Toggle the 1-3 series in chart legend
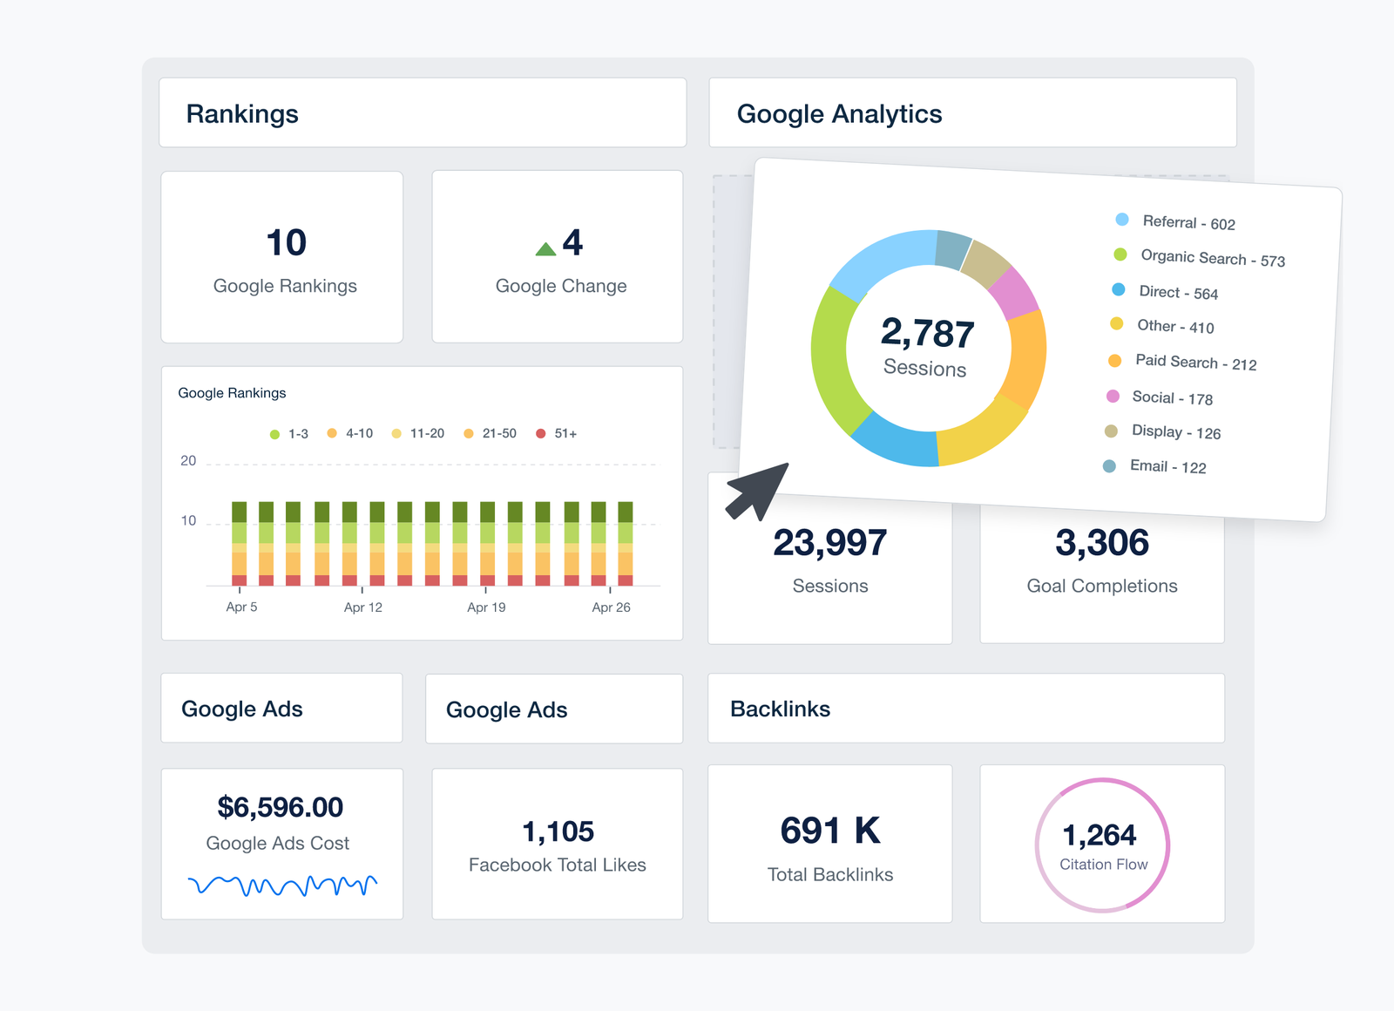Screen dimensions: 1394x1011 (289, 433)
